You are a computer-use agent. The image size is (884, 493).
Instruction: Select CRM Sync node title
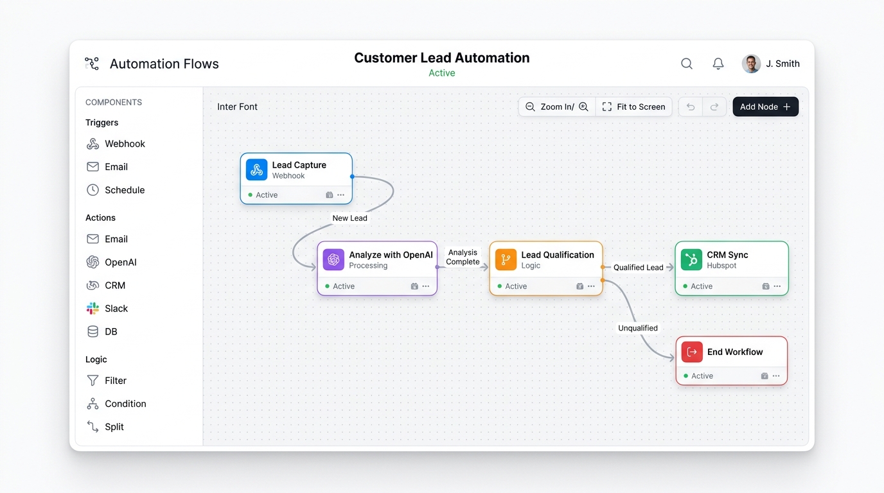point(727,255)
